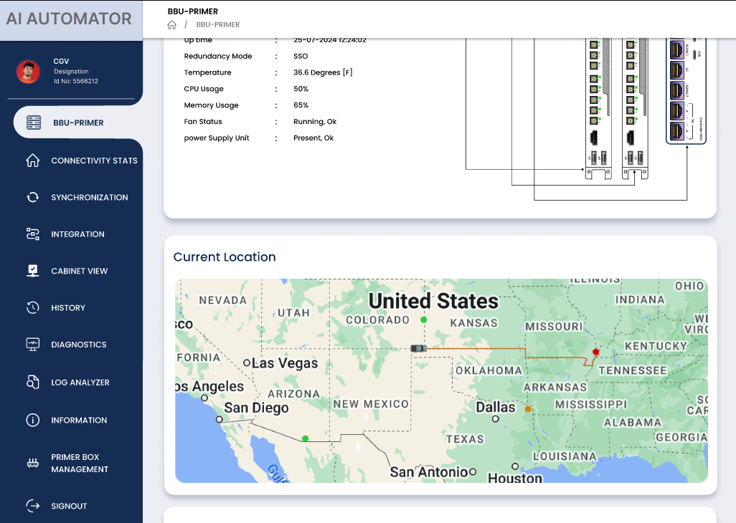The height and width of the screenshot is (523, 736).
Task: Click the BBU-PRIMER server icon in sidebar
Action: [x=34, y=123]
